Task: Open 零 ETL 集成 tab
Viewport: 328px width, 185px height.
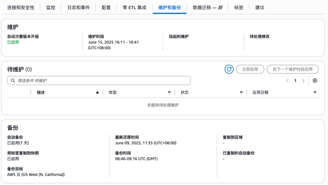Action: click(134, 7)
